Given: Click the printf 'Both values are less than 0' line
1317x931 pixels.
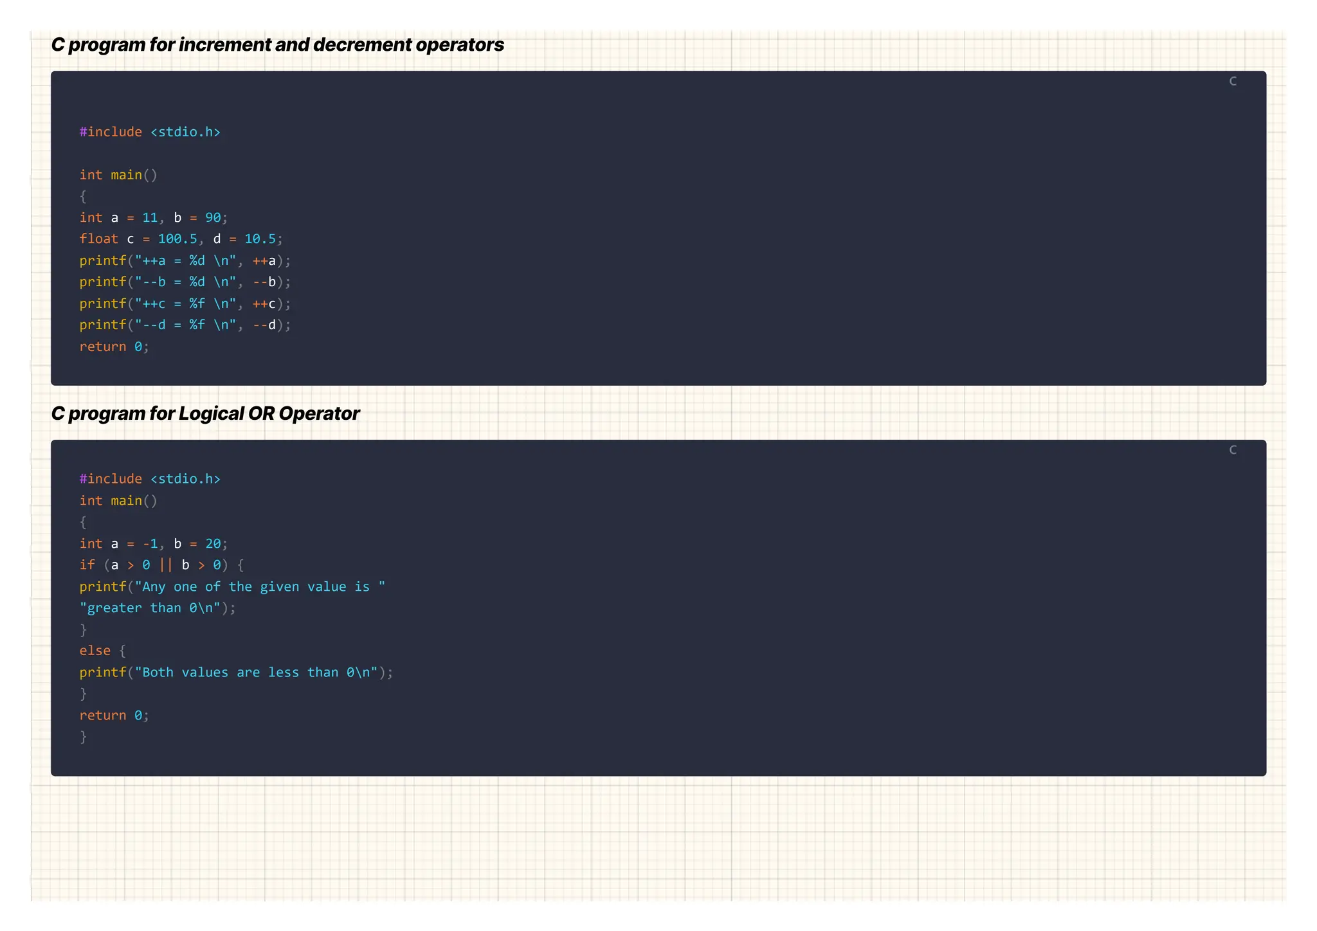Looking at the screenshot, I should (236, 673).
